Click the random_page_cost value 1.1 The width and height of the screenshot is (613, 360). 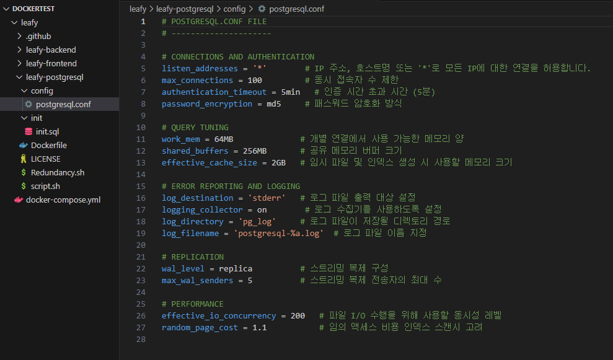pyautogui.click(x=259, y=328)
